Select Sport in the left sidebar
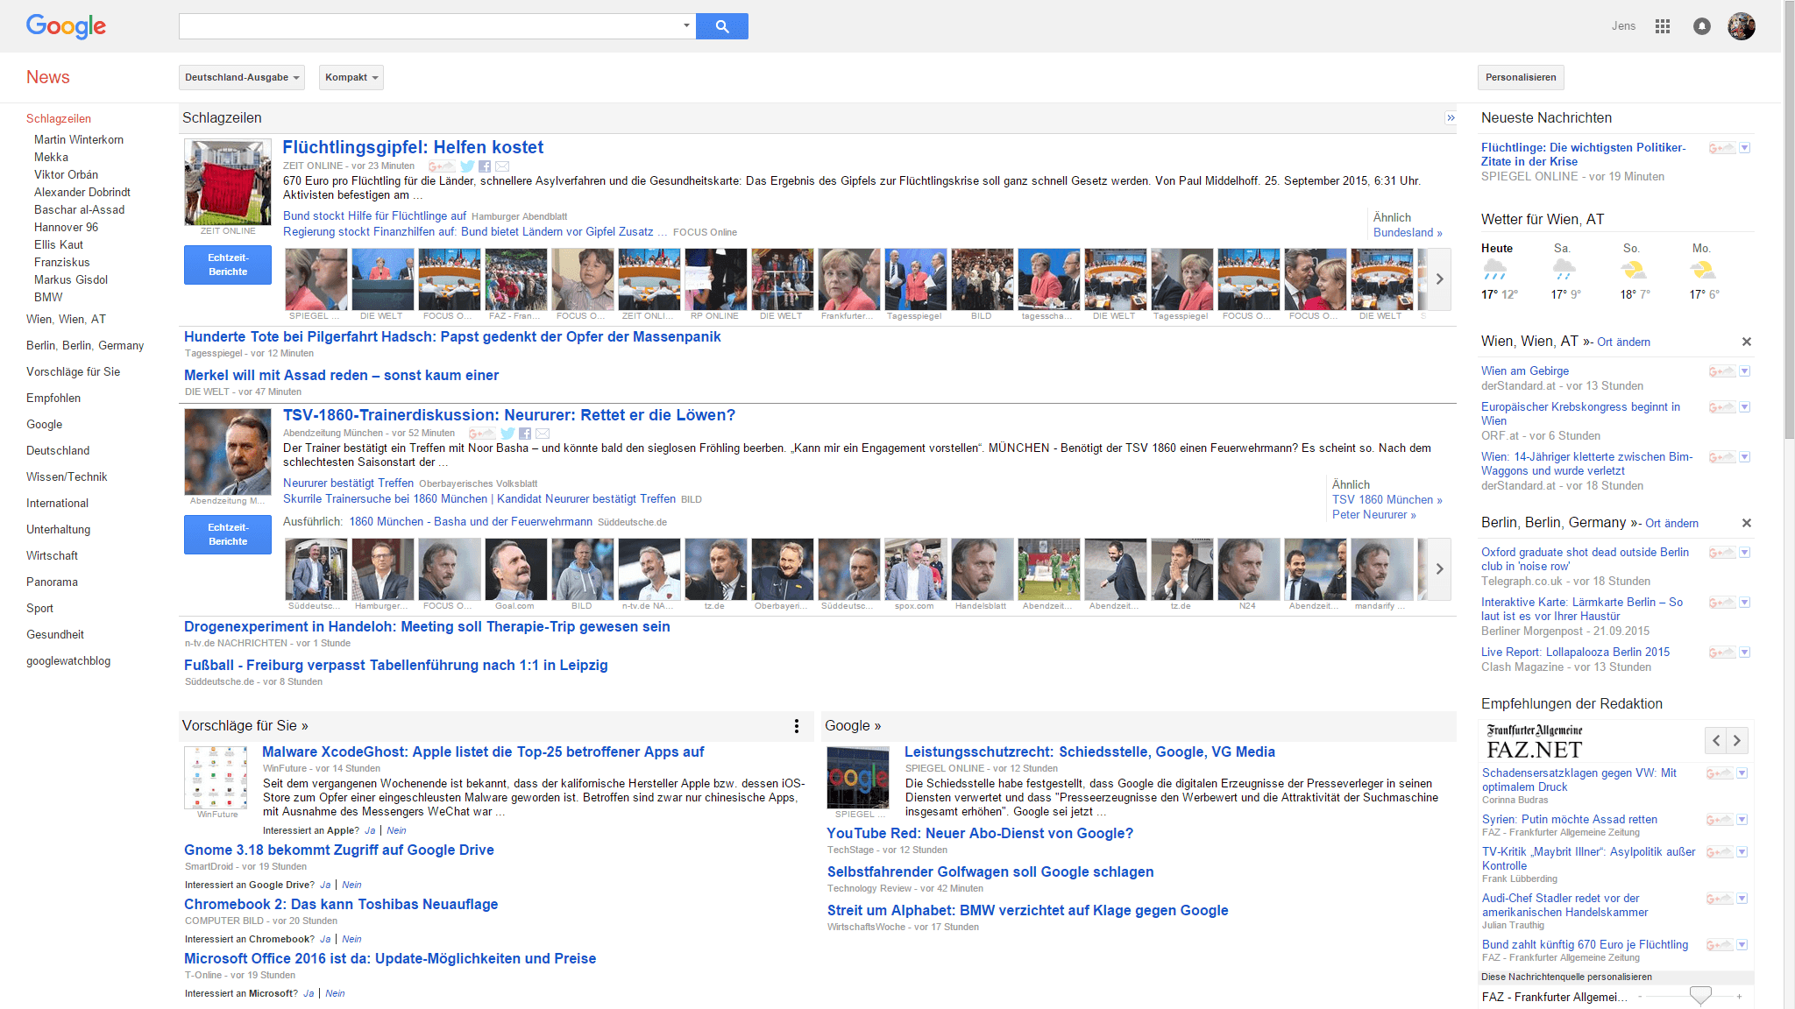Viewport: 1795px width, 1009px height. coord(39,608)
